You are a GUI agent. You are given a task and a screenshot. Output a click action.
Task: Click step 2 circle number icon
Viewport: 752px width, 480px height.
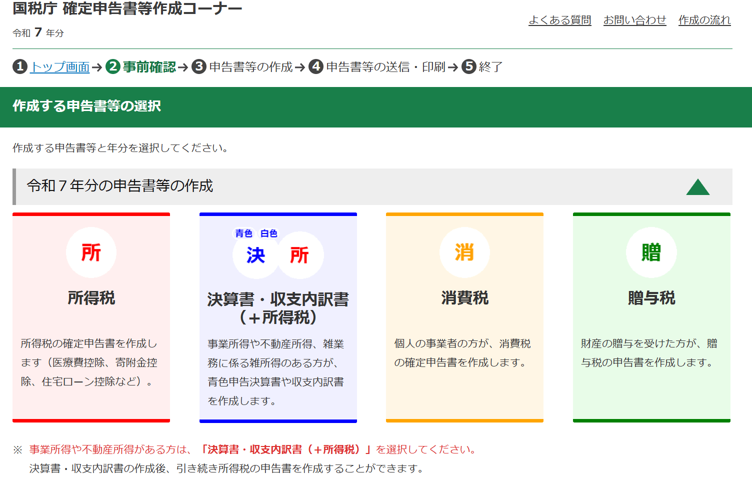click(113, 66)
